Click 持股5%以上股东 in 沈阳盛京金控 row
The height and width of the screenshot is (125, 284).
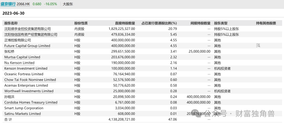click(226, 29)
